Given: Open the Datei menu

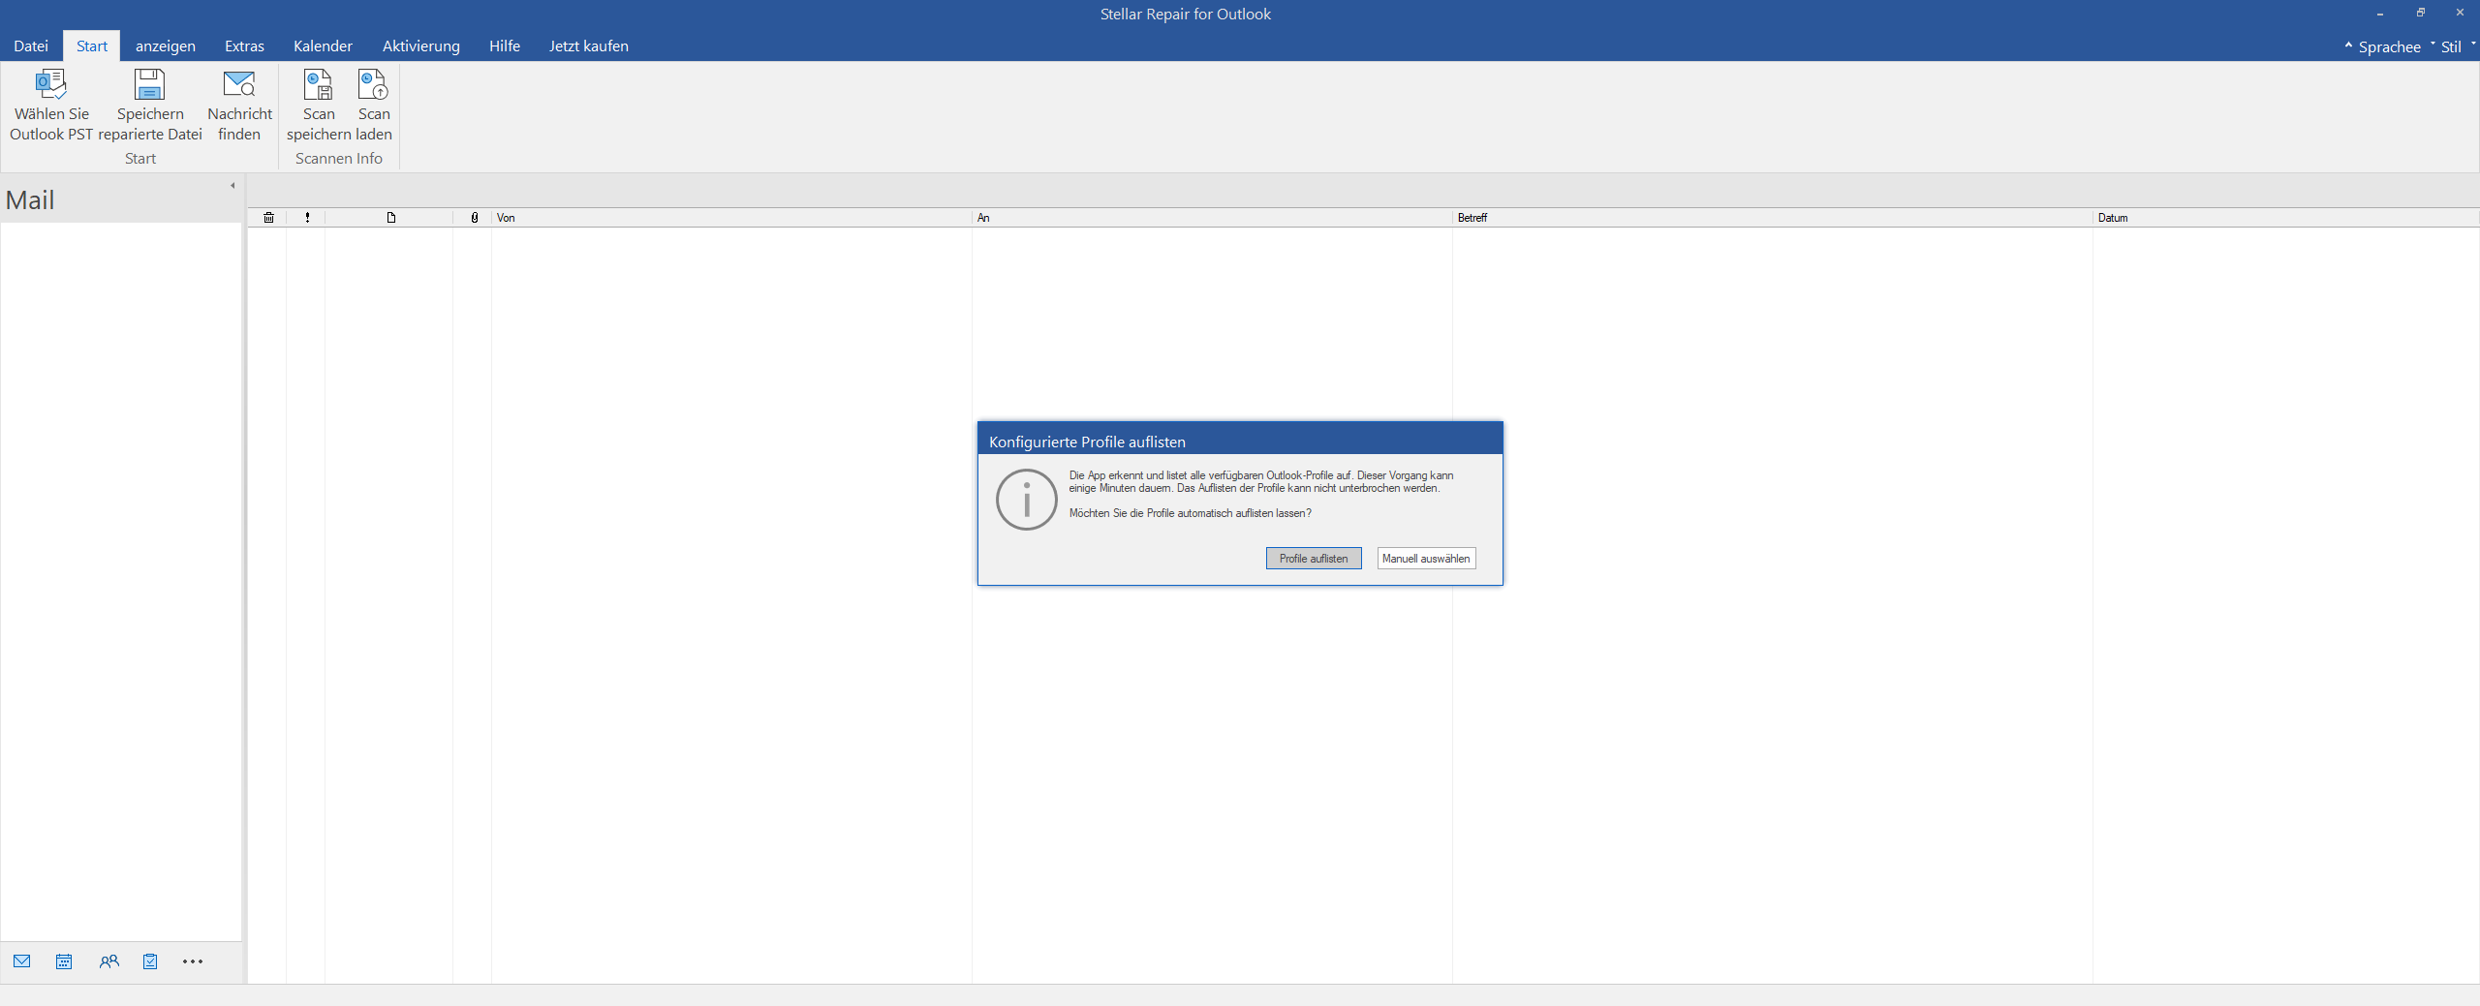Looking at the screenshot, I should pos(31,46).
